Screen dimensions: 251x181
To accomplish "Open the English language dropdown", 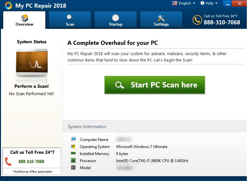I will coord(184,3).
